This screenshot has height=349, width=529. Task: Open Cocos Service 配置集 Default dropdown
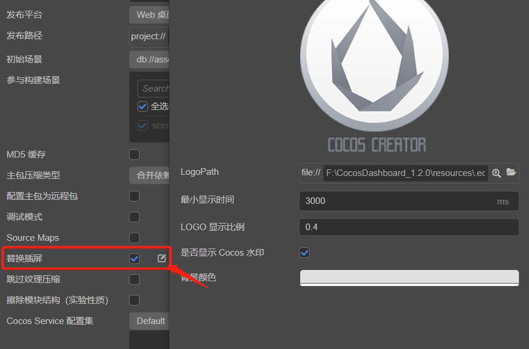click(149, 321)
